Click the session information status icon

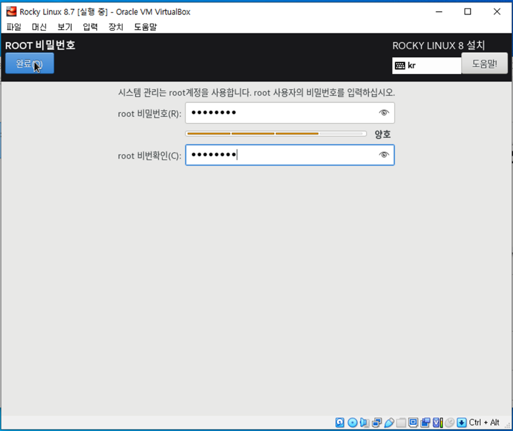pos(440,422)
